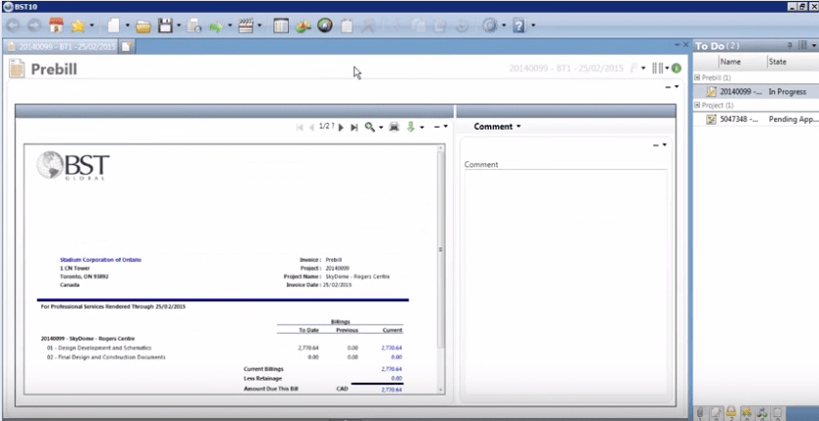Select the 20140099 - BT1 - 25/02/2015 tab
The width and height of the screenshot is (819, 421).
61,46
